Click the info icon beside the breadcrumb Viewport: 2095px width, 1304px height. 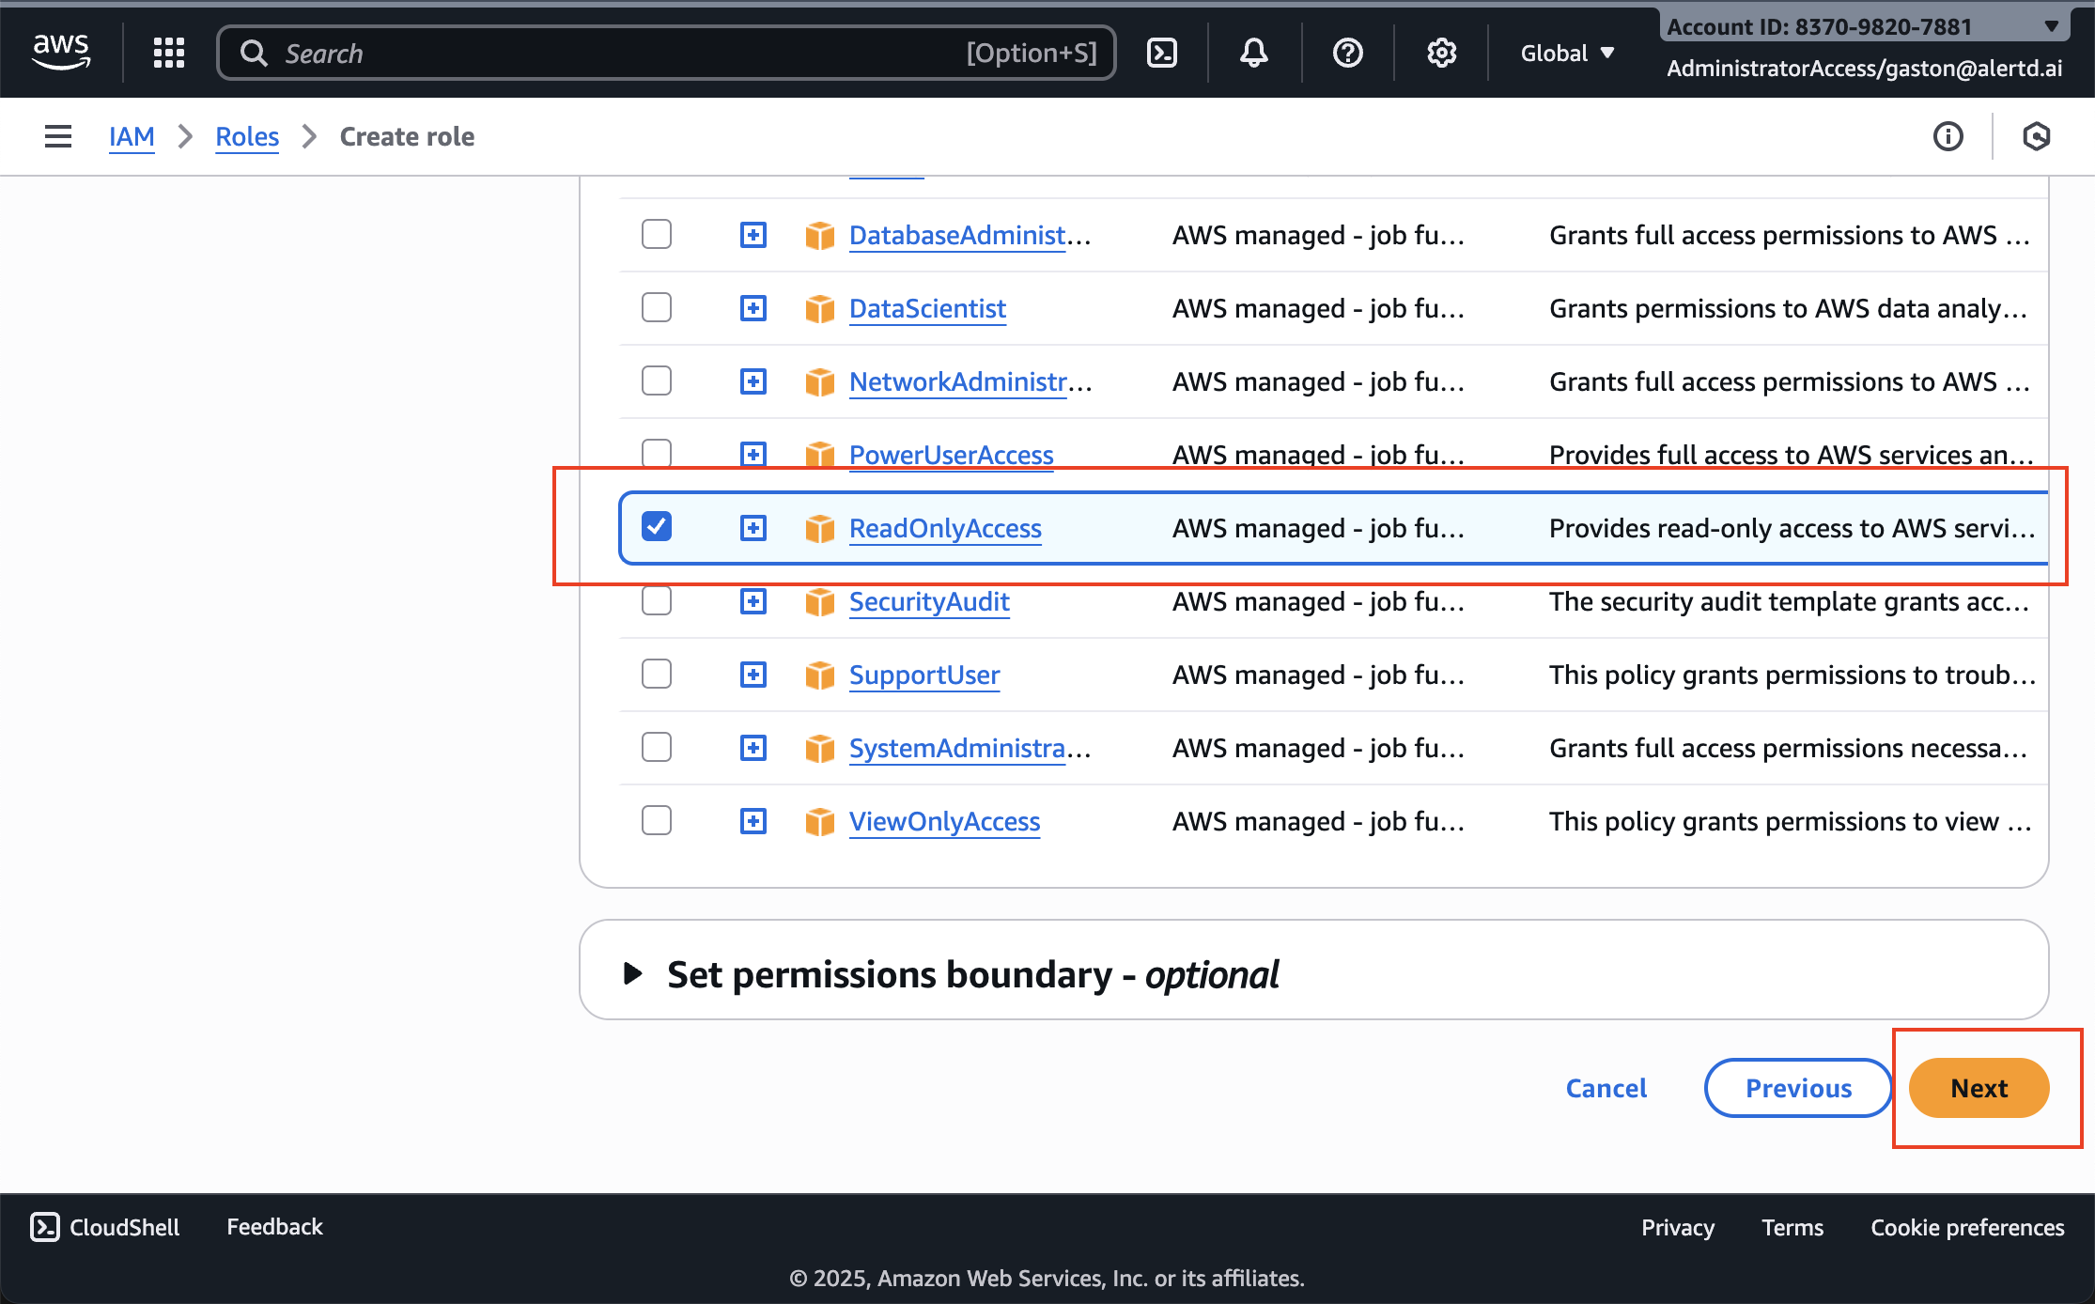pos(1948,137)
